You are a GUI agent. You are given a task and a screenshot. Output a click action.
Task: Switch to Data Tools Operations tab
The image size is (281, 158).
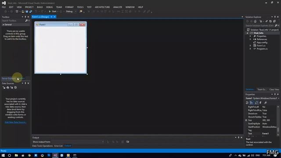tap(43, 146)
